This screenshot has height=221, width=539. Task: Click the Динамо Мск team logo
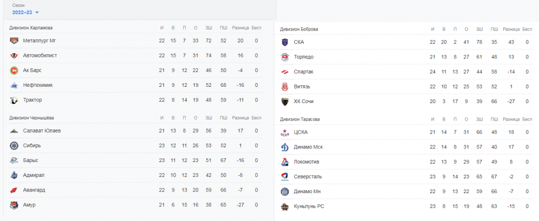point(285,147)
